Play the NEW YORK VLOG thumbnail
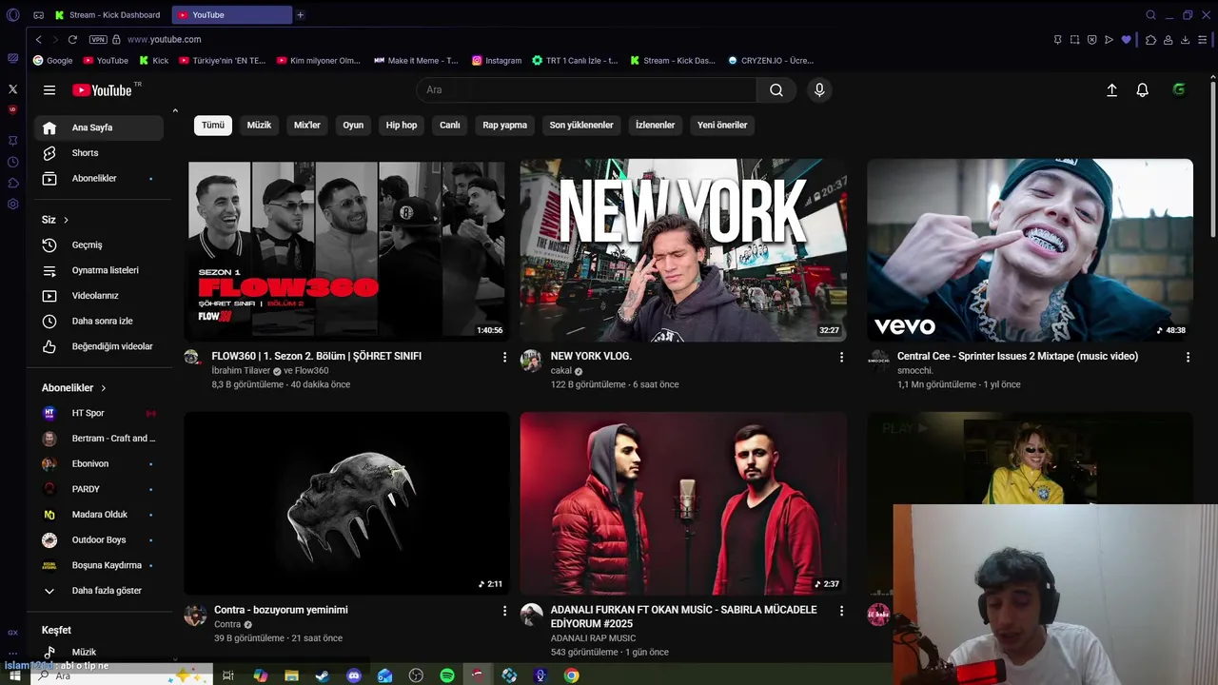The height and width of the screenshot is (685, 1218). click(683, 249)
